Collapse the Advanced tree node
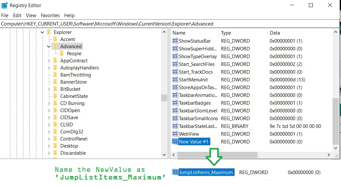341x187 pixels. click(x=49, y=47)
